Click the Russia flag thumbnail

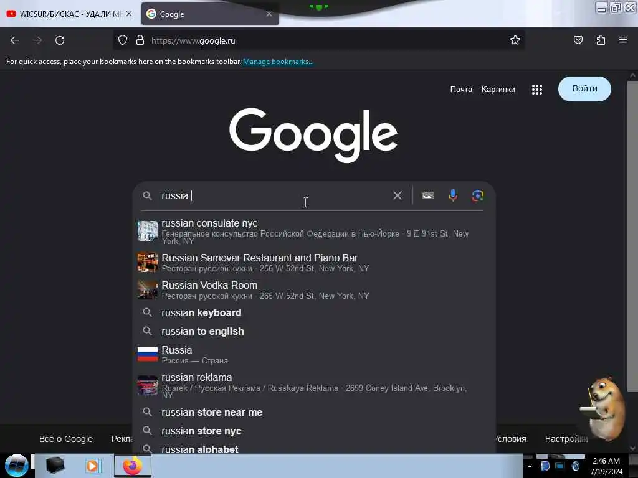pyautogui.click(x=147, y=354)
